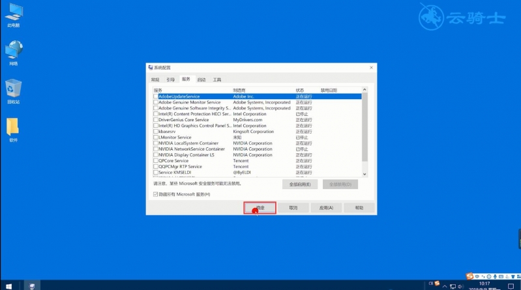This screenshot has height=290, width=521.
Task: Check the Service KMSELDI checkbox
Action: tap(155, 173)
